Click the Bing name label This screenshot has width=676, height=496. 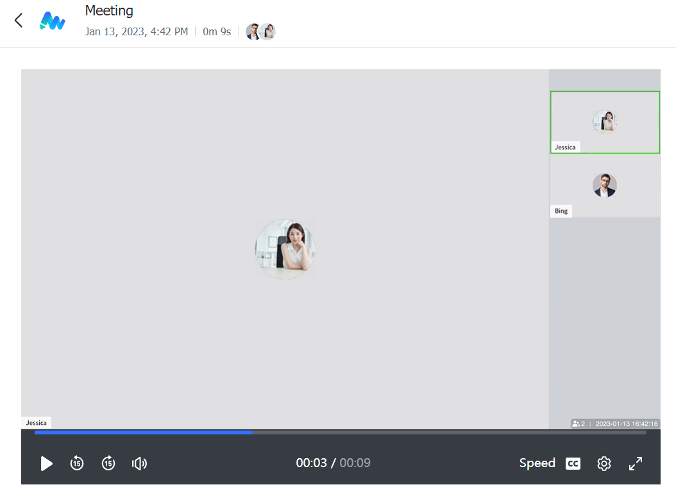coord(561,211)
